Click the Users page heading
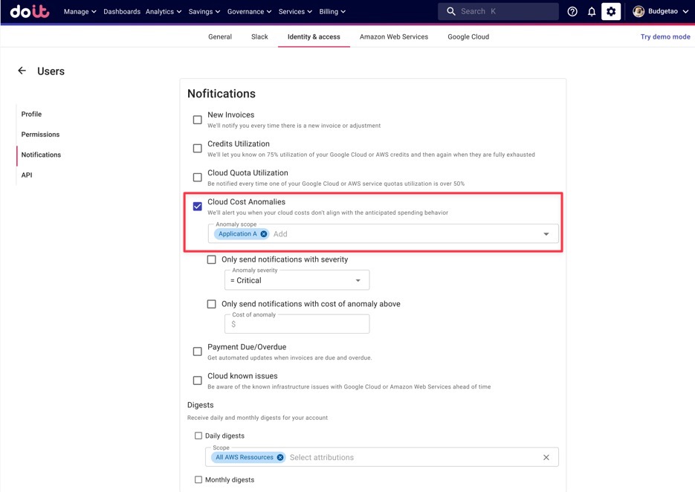Image resolution: width=695 pixels, height=492 pixels. pyautogui.click(x=51, y=71)
